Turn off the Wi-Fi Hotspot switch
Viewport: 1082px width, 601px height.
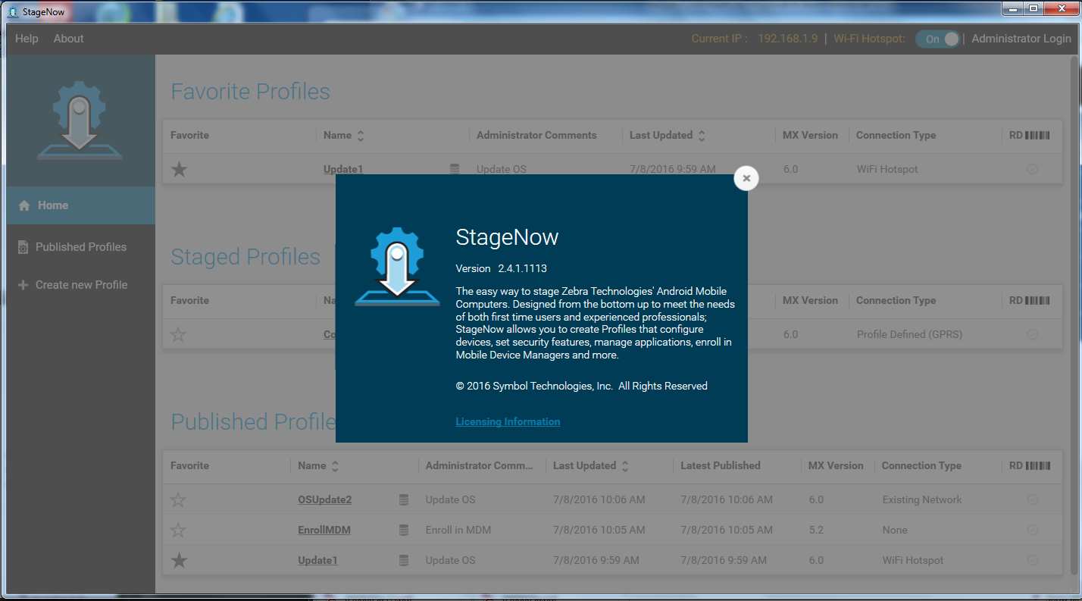pyautogui.click(x=937, y=39)
